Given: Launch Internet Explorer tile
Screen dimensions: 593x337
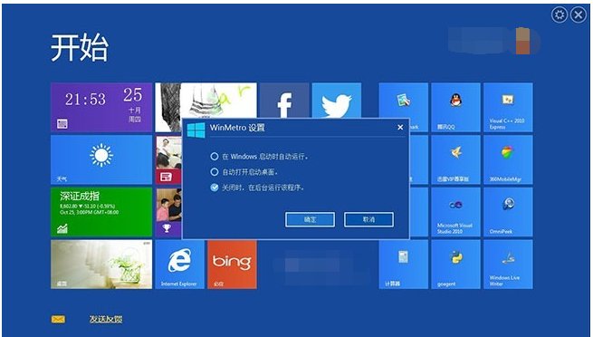Looking at the screenshot, I should coord(179,264).
